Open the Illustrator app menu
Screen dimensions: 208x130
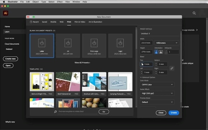coord(13,2)
